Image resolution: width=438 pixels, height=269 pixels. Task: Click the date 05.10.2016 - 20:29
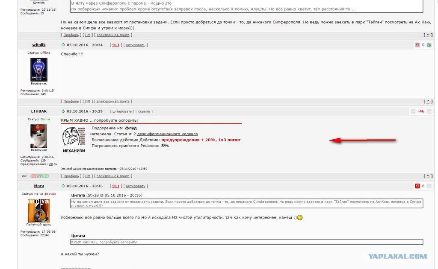tap(85, 111)
